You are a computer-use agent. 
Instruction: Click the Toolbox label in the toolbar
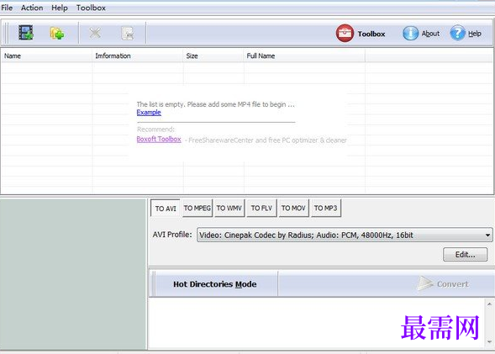(371, 34)
